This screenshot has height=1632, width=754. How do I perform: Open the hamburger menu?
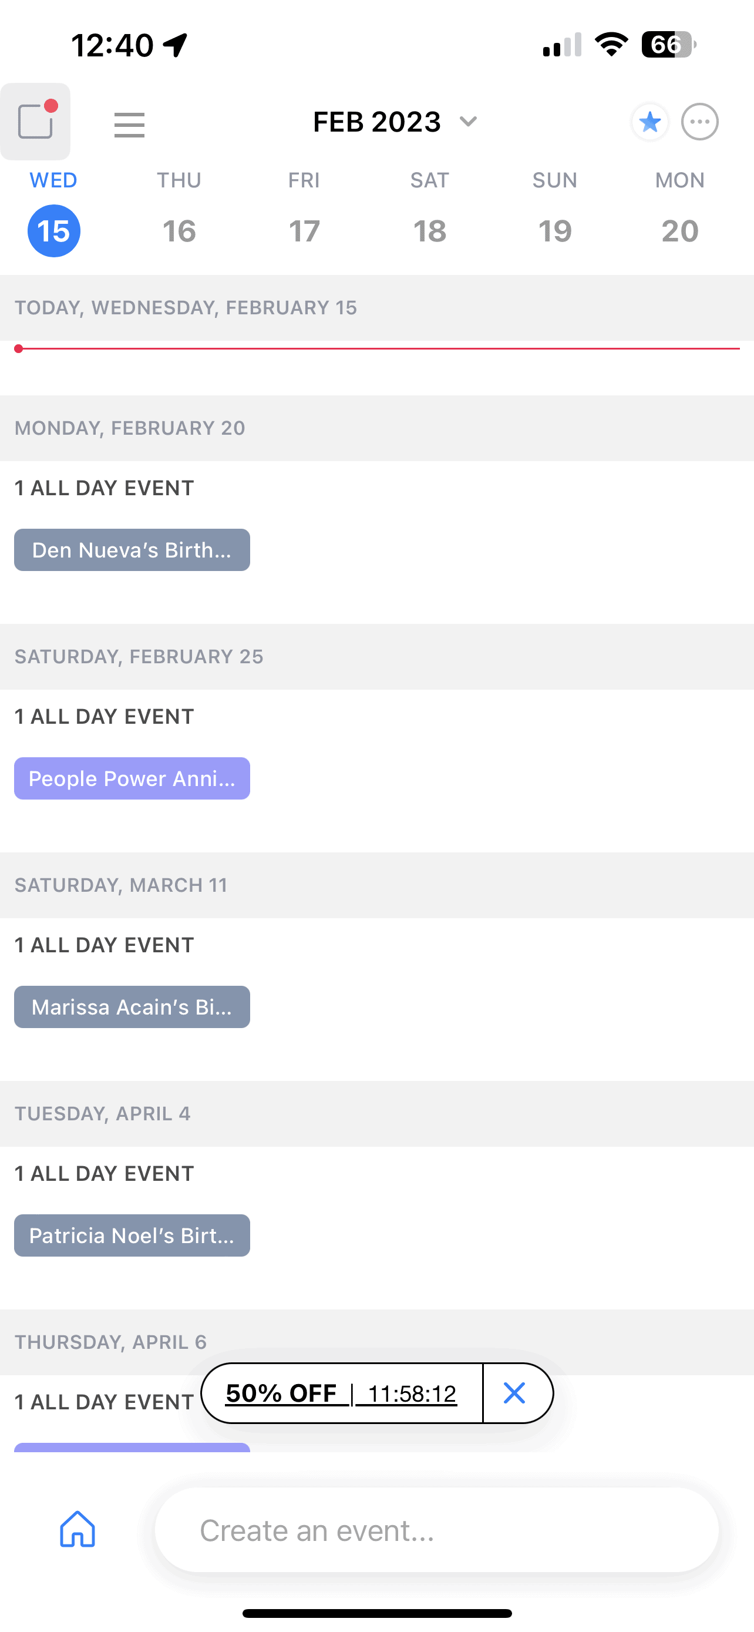(x=129, y=124)
